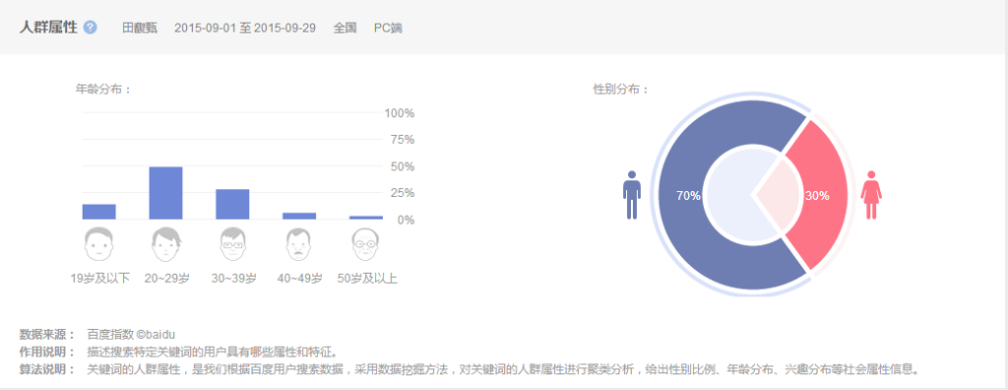
Task: Select the 20~29岁 bar in the age chart
Action: (x=165, y=193)
